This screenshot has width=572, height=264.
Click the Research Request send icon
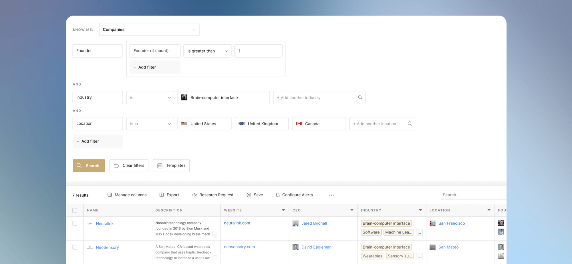(x=194, y=195)
